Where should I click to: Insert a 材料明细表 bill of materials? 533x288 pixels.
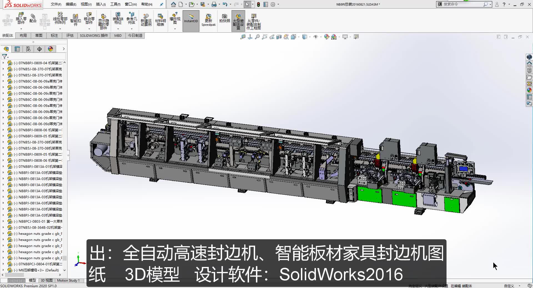[x=160, y=20]
